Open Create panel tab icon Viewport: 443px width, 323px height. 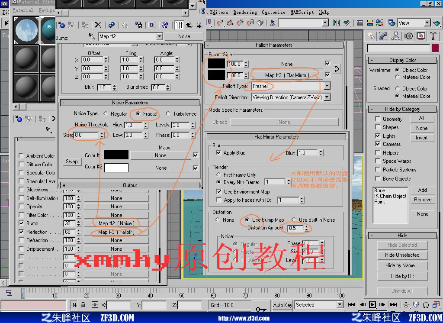tap(371, 36)
